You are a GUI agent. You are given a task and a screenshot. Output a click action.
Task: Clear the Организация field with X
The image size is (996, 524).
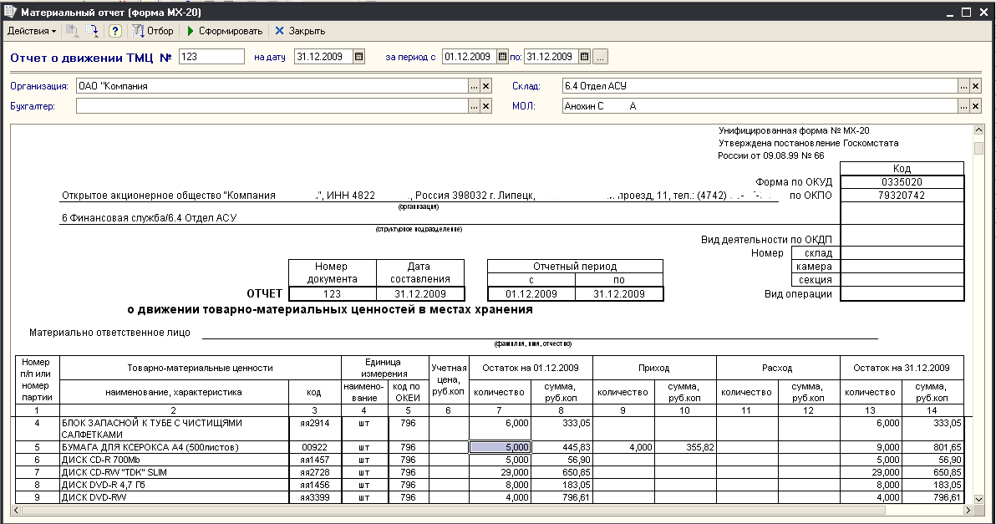click(486, 86)
